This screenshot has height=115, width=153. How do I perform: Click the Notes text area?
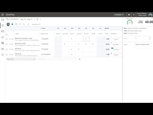coord(143,46)
